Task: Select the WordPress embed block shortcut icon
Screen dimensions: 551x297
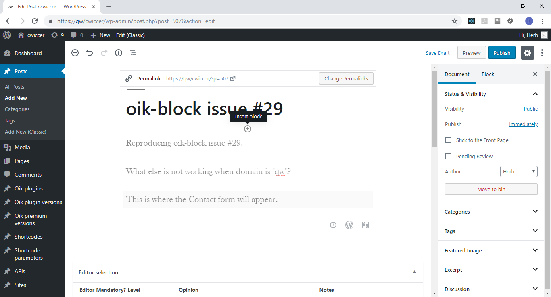Action: 349,225
